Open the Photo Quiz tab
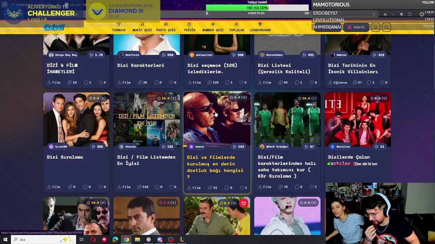 coord(166,27)
